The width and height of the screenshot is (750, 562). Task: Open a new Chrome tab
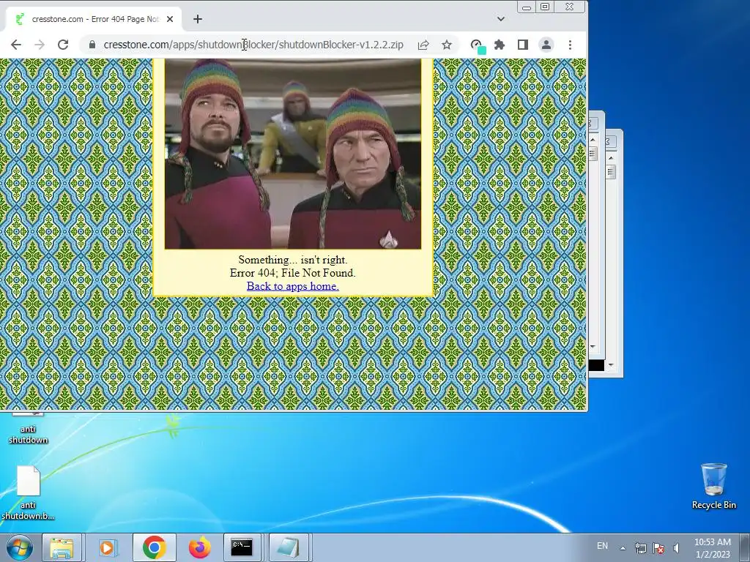pyautogui.click(x=198, y=19)
